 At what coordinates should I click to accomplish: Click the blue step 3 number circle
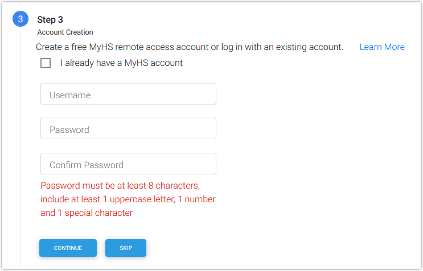(x=20, y=19)
